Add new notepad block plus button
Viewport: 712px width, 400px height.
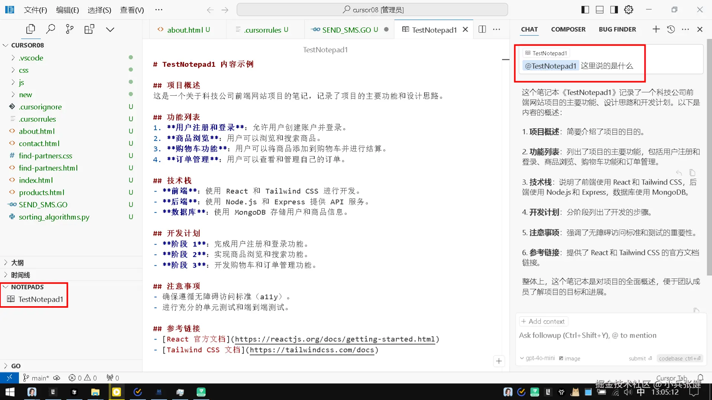tap(499, 361)
